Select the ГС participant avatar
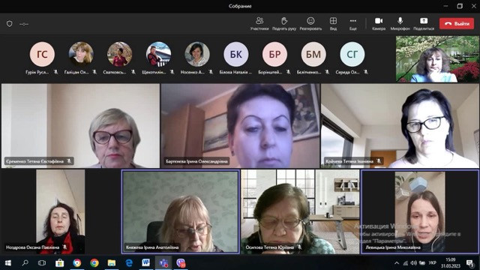 coord(42,54)
